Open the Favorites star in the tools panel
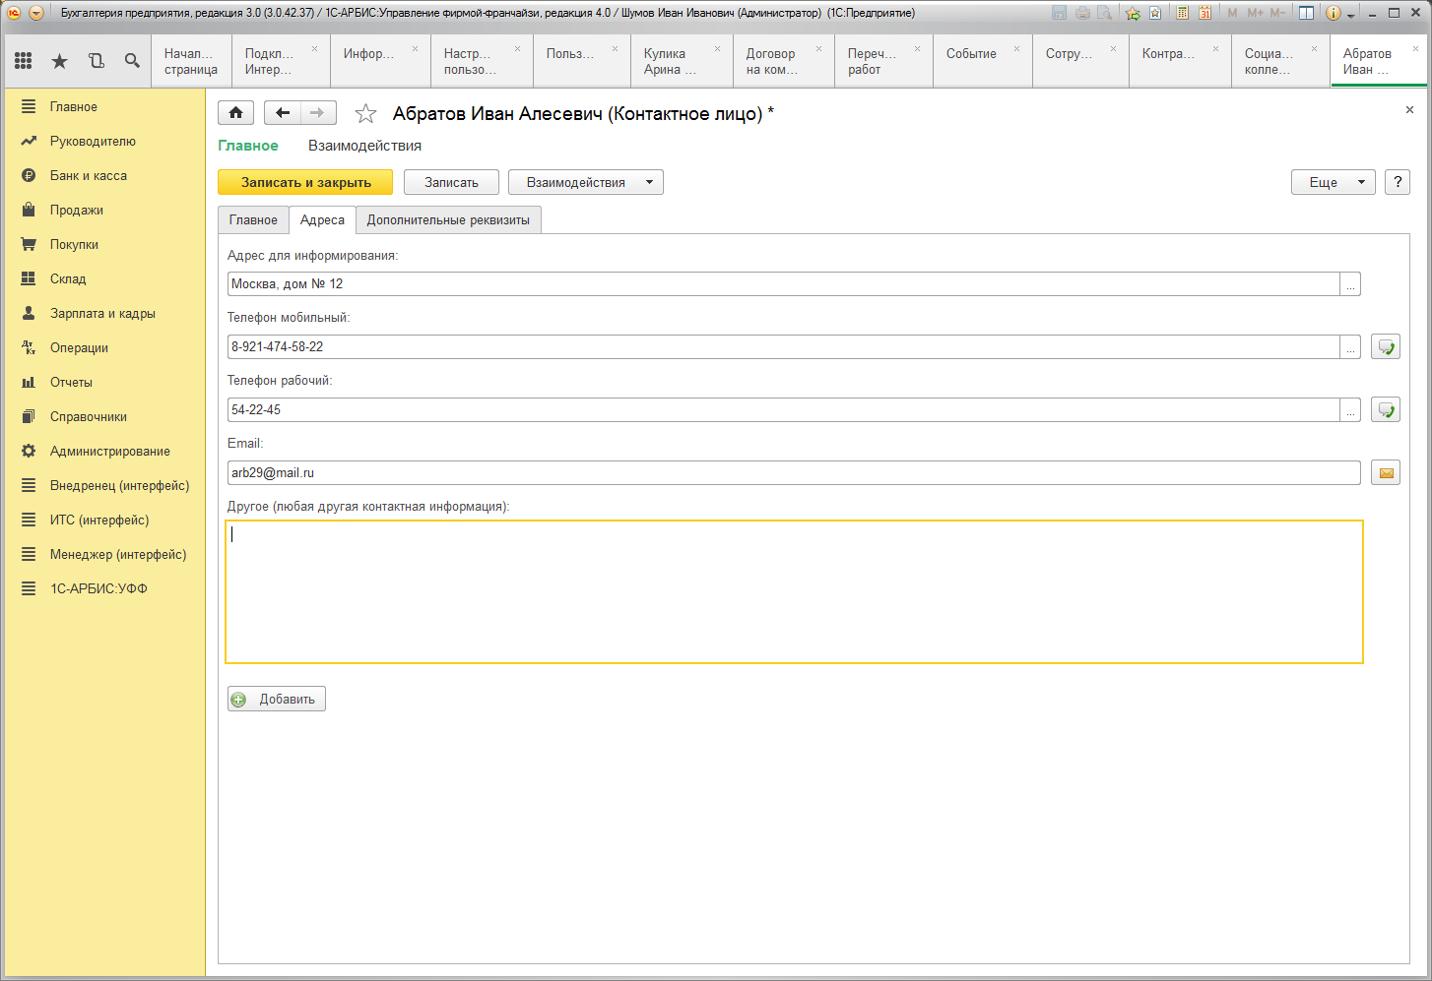The width and height of the screenshot is (1432, 981). click(60, 61)
